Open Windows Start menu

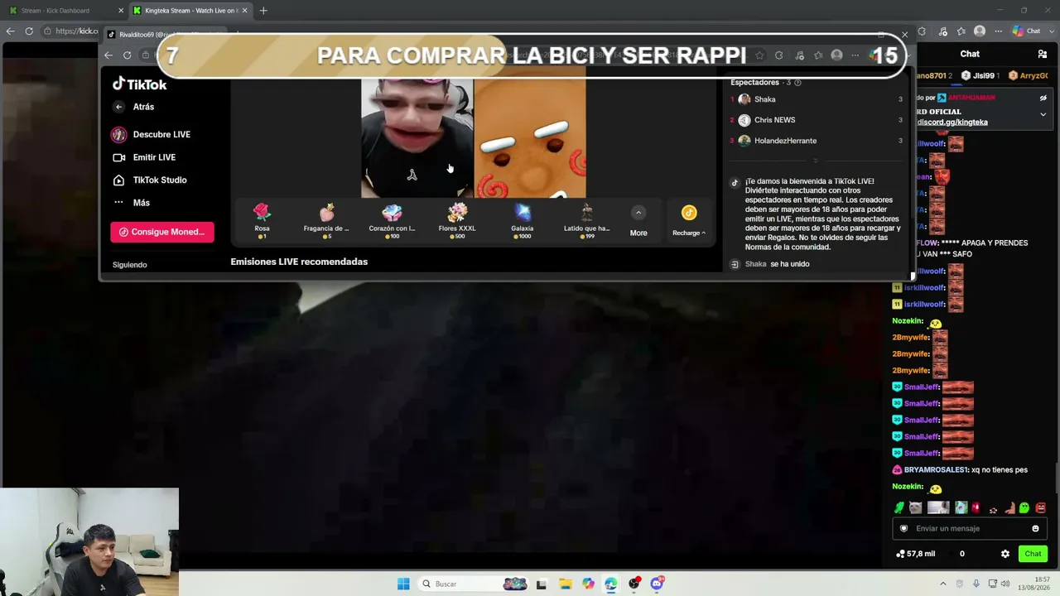coord(403,584)
